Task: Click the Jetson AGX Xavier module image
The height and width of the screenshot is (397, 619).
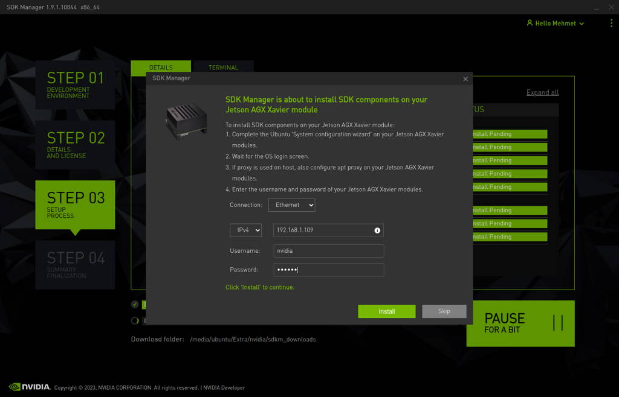Action: [186, 121]
